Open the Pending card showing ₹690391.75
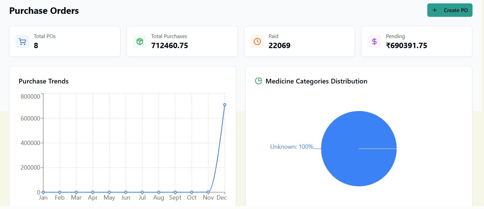The height and width of the screenshot is (209, 484). (x=416, y=41)
